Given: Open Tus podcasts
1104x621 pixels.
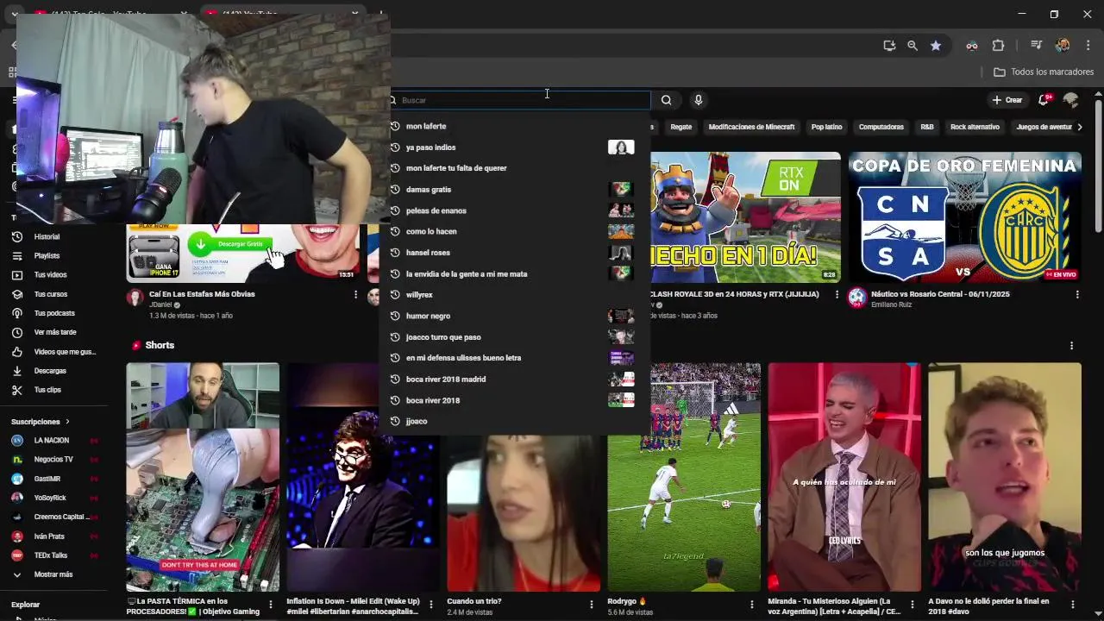Looking at the screenshot, I should point(54,313).
